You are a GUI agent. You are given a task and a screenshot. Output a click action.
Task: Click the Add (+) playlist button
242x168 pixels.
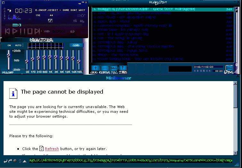pyautogui.click(x=95, y=68)
